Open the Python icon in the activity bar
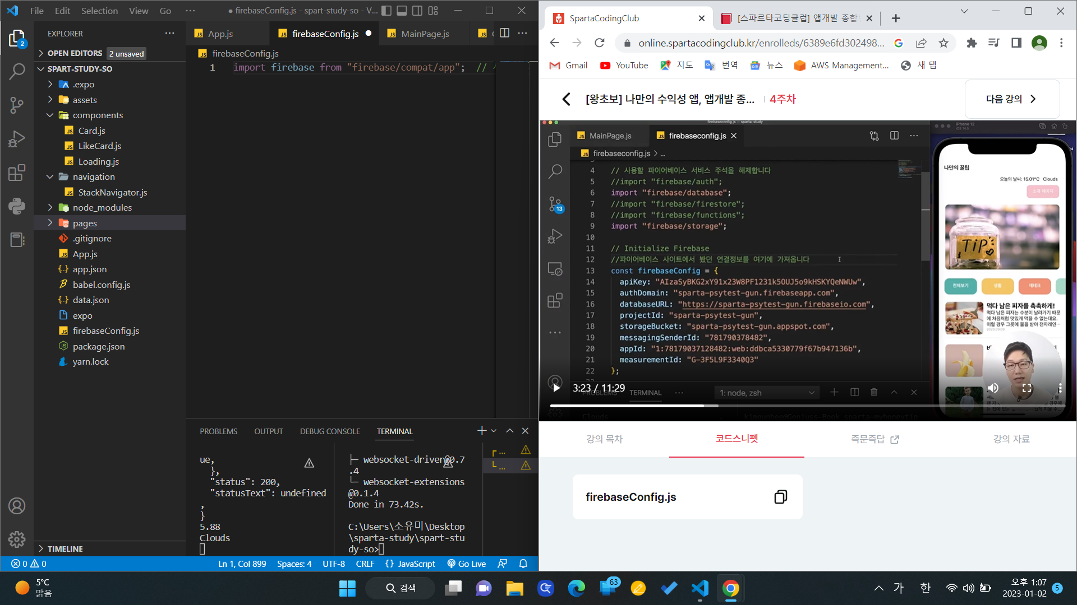Screen dimensions: 1077x605 click(x=17, y=206)
